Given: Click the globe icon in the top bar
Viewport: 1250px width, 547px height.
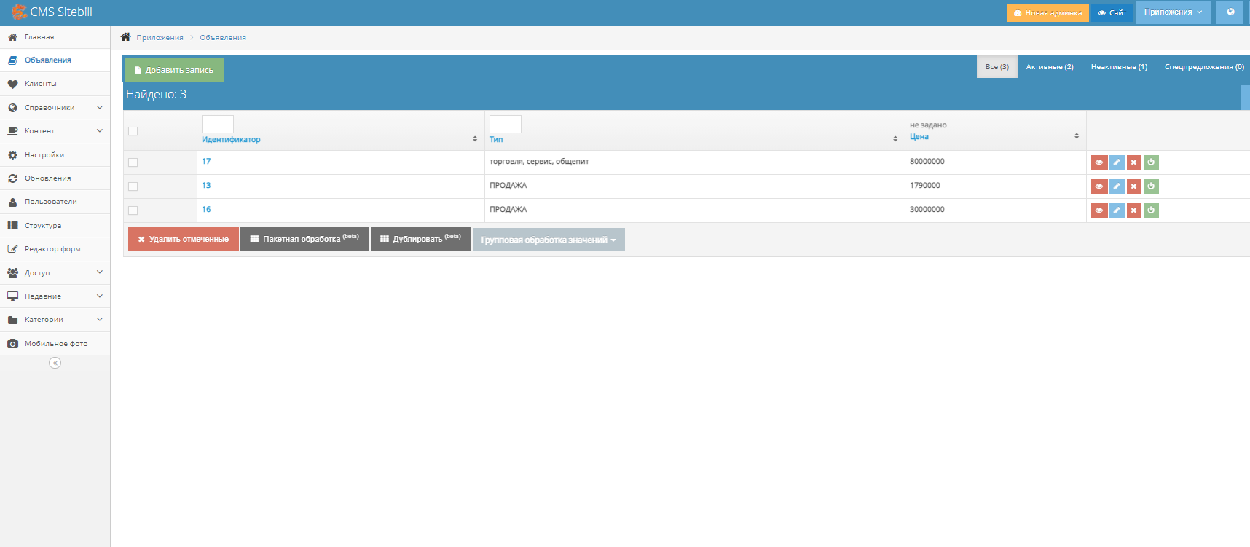Looking at the screenshot, I should coord(1230,12).
